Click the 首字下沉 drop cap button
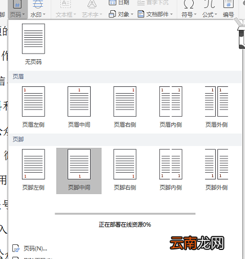Viewport: 245px width, 259px height. point(153,2)
